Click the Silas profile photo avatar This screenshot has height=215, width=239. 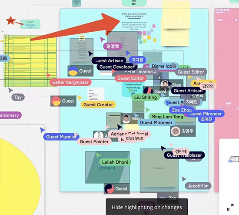[165, 85]
